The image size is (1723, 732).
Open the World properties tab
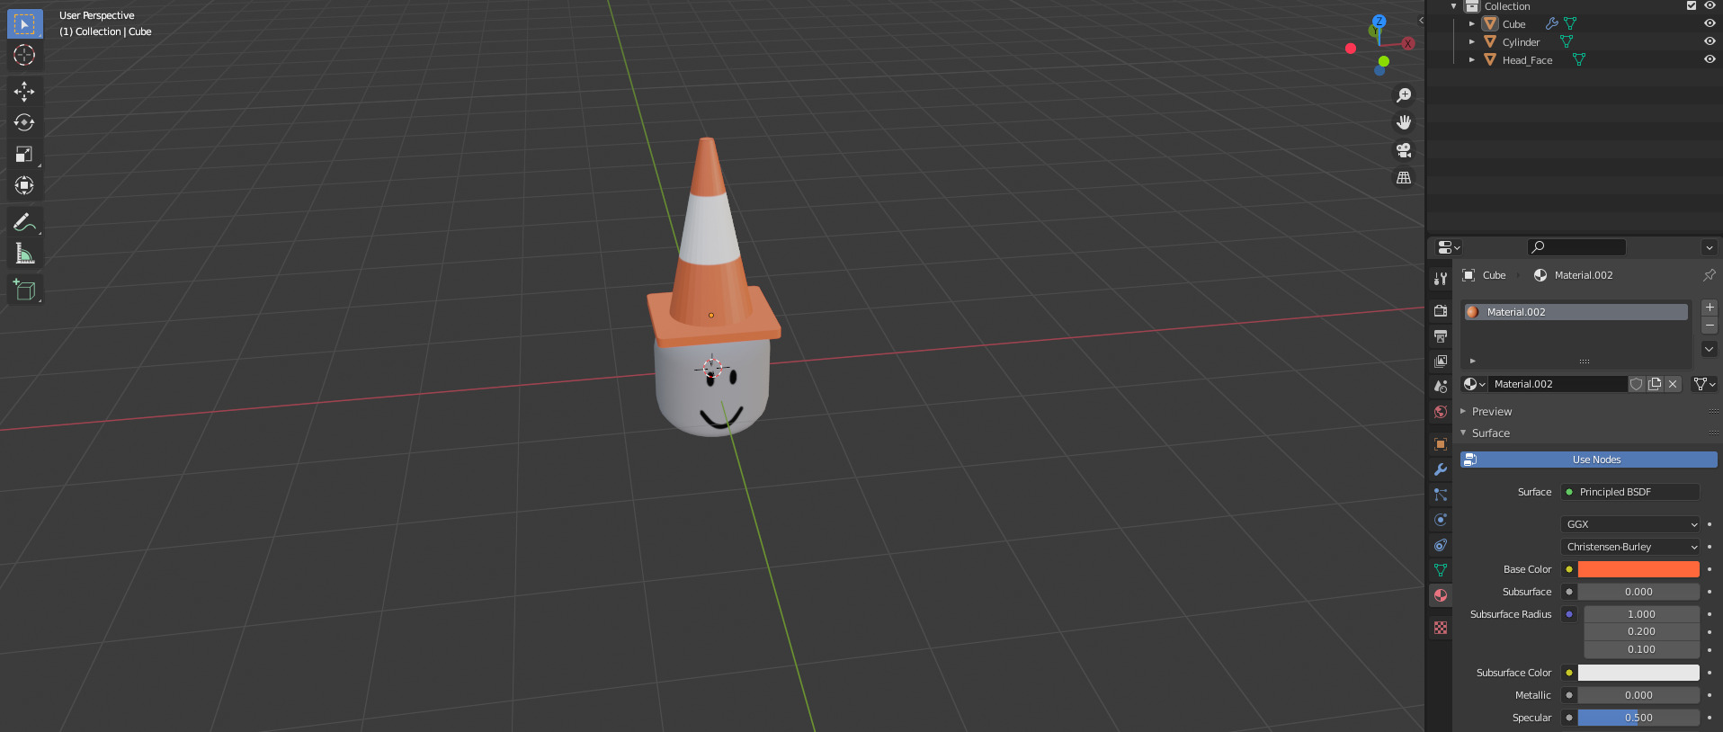pyautogui.click(x=1441, y=412)
